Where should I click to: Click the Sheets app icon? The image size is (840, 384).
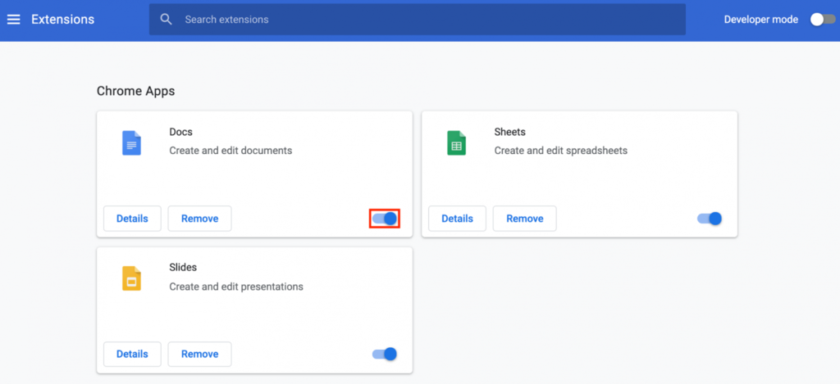[456, 142]
